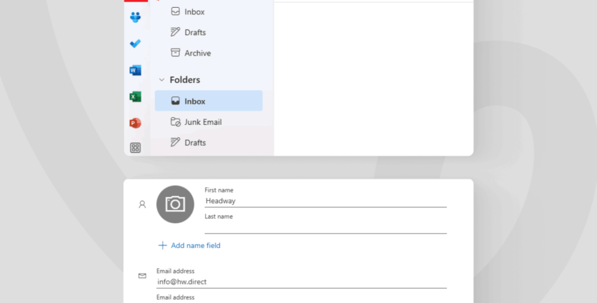Open the Drafts folder under Folders
The width and height of the screenshot is (597, 303).
[194, 143]
